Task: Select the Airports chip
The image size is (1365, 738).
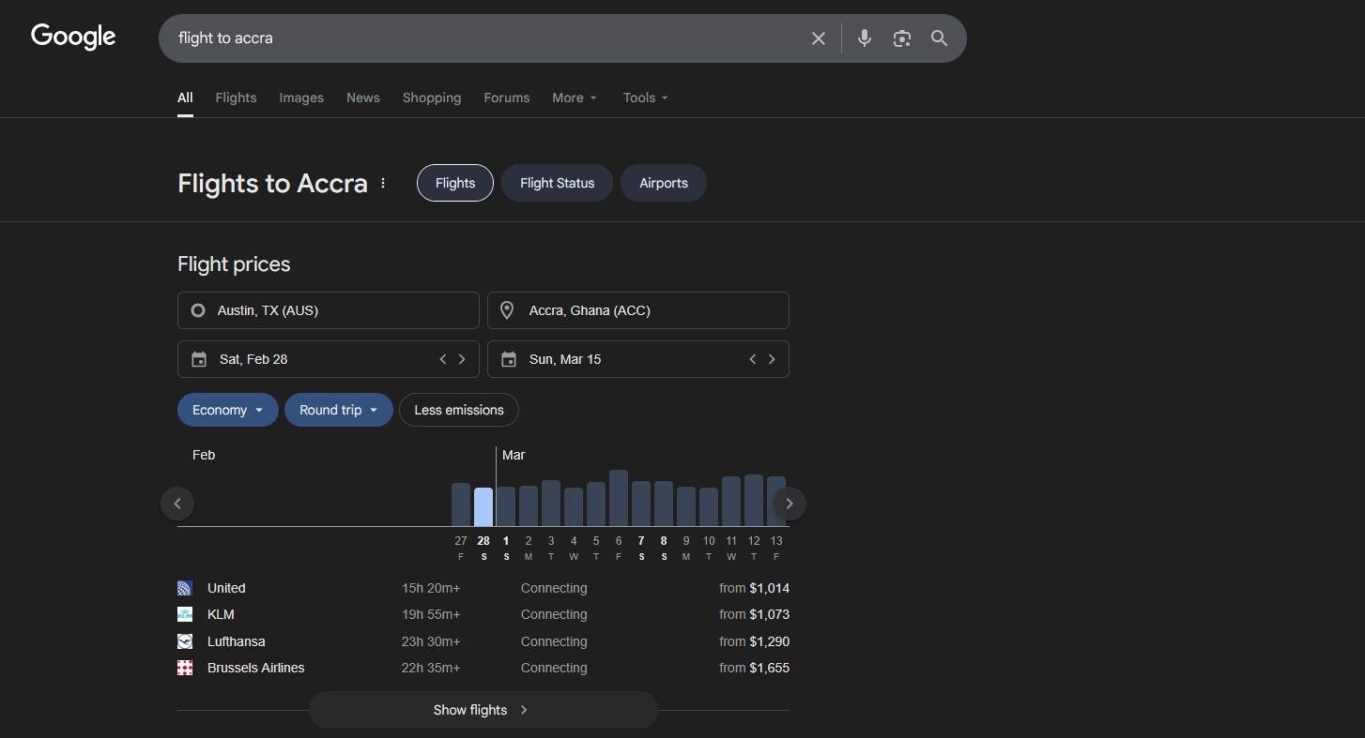Action: (x=664, y=183)
